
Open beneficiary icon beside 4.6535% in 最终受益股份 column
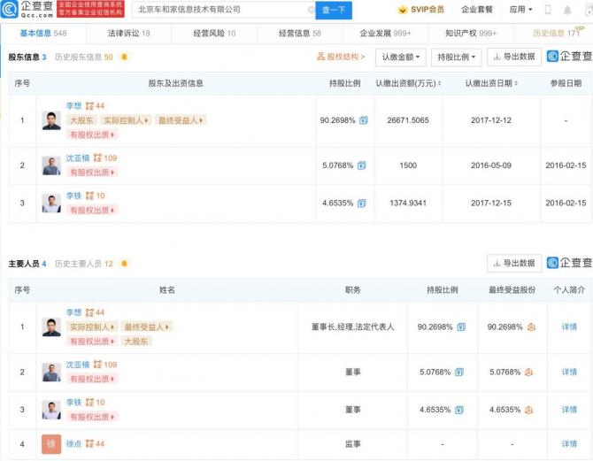pyautogui.click(x=529, y=410)
